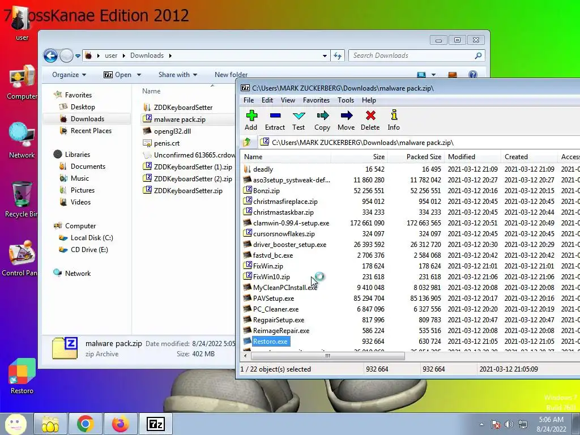Open the Info tool in 7-Zip
Viewport: 580px width, 435px height.
(394, 120)
